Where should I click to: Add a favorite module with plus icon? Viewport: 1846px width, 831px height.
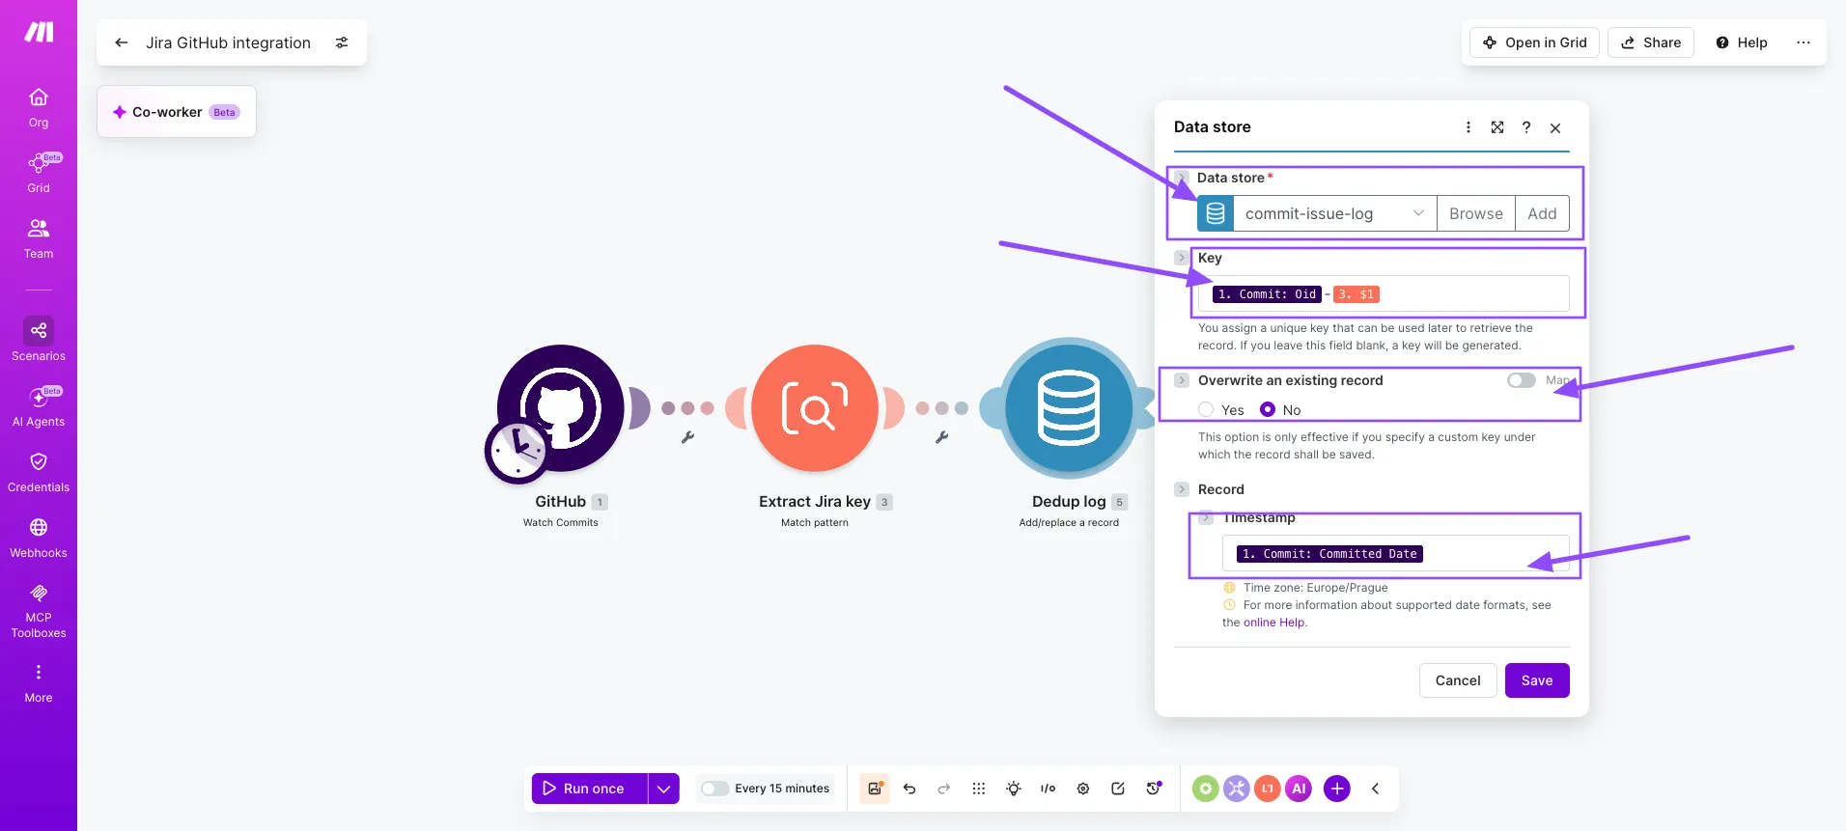(1337, 789)
